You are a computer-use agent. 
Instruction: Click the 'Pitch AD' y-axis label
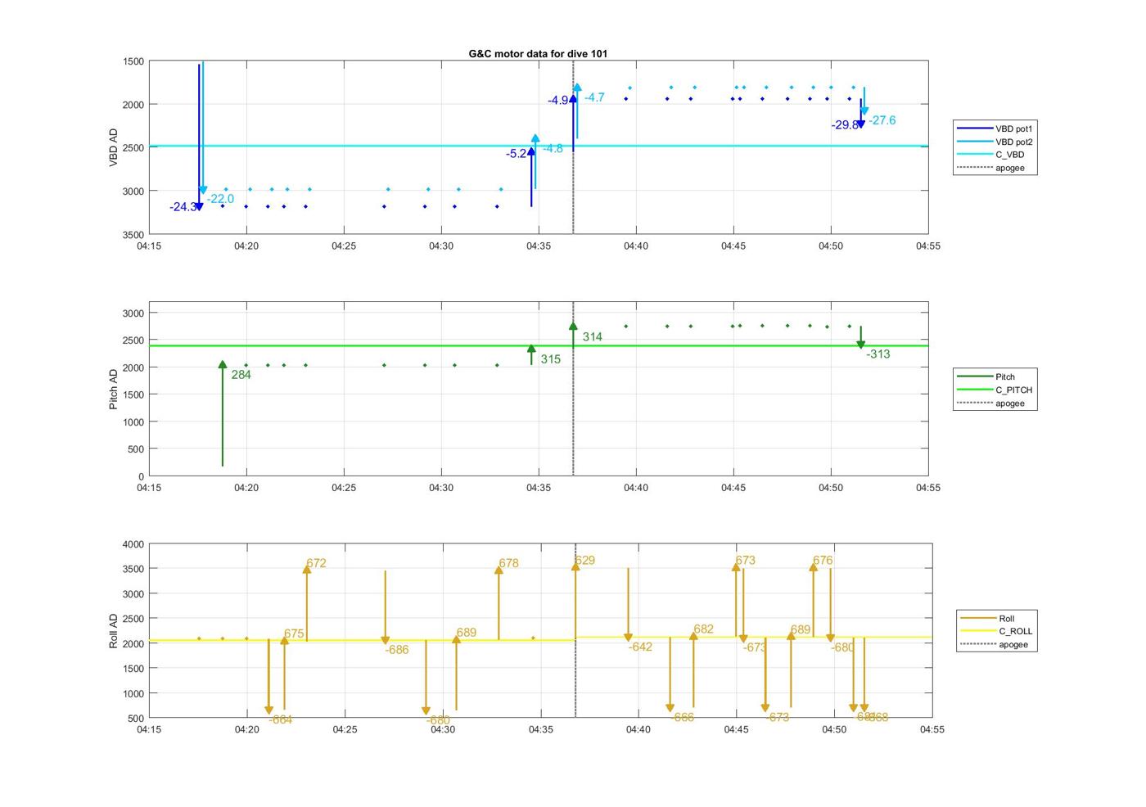114,389
